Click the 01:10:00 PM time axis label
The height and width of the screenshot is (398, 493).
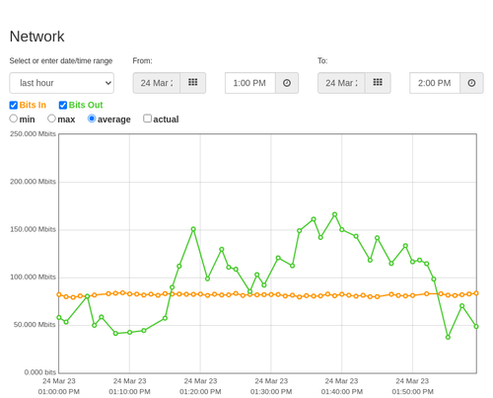pos(129,392)
